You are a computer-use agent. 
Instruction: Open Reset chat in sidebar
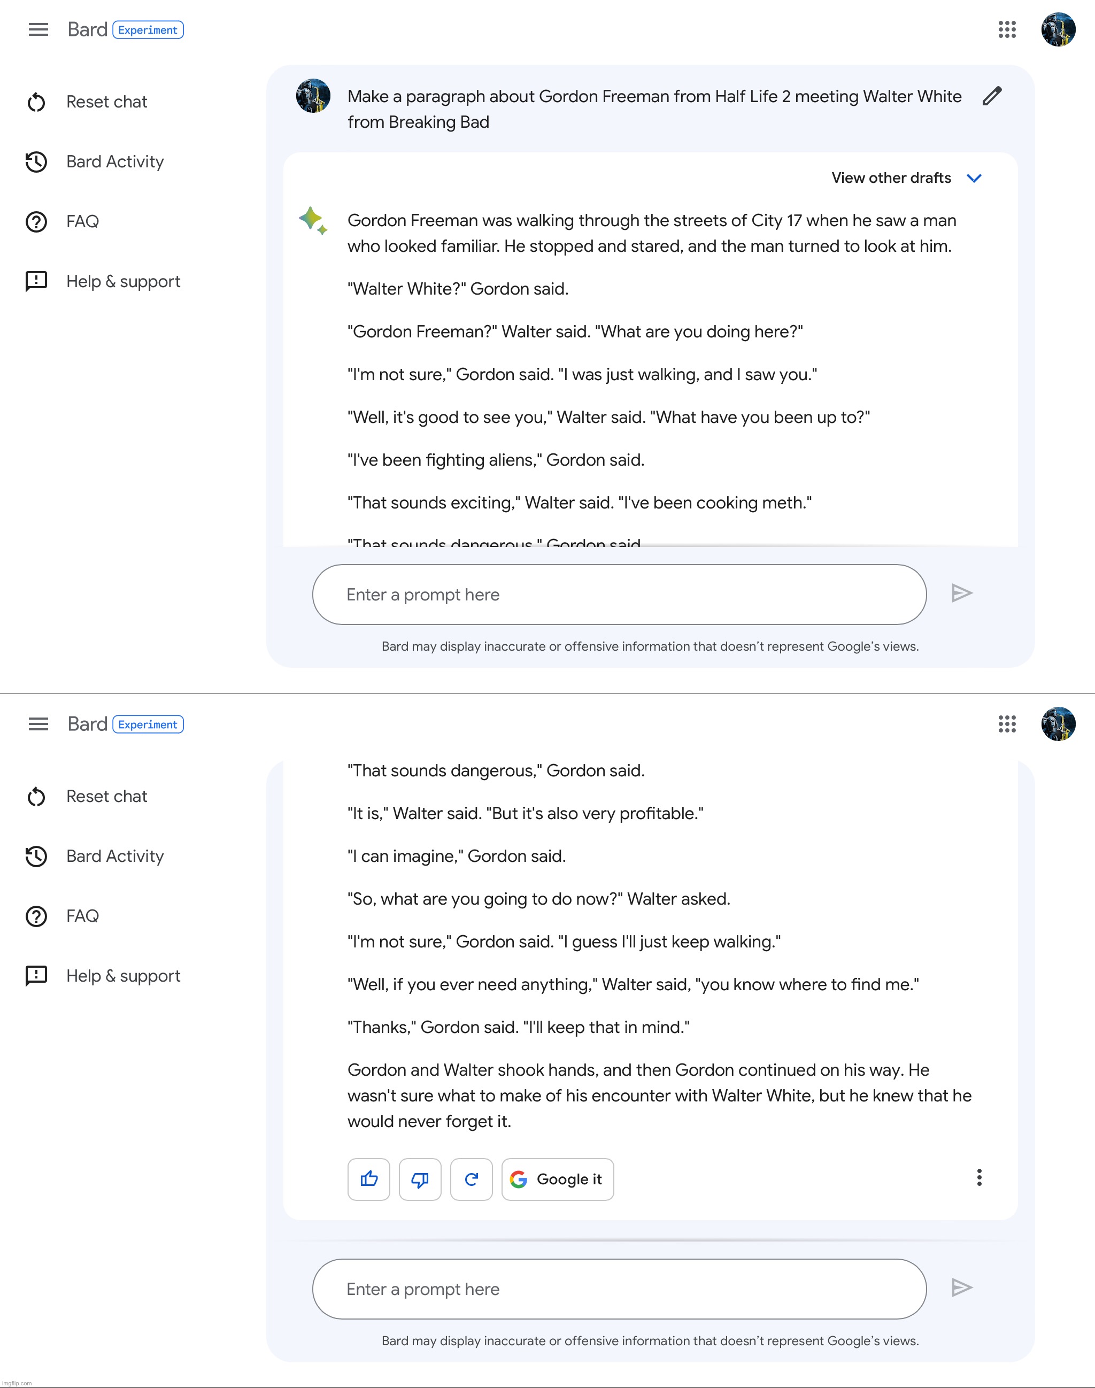coord(106,102)
